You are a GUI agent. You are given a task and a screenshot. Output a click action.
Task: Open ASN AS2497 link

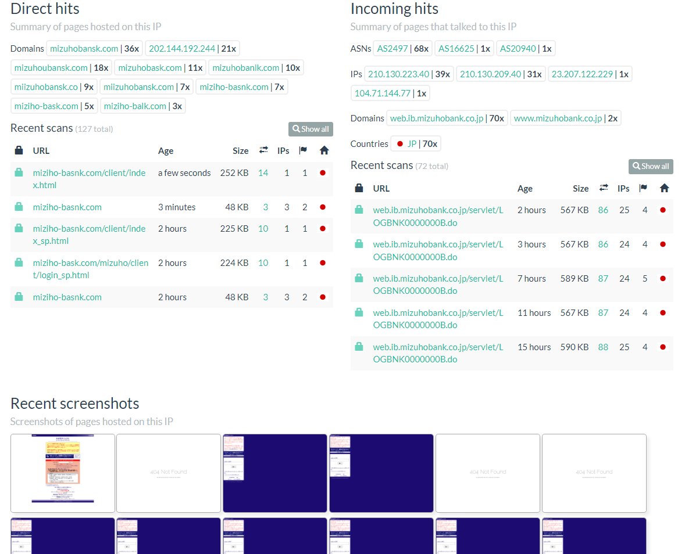393,48
